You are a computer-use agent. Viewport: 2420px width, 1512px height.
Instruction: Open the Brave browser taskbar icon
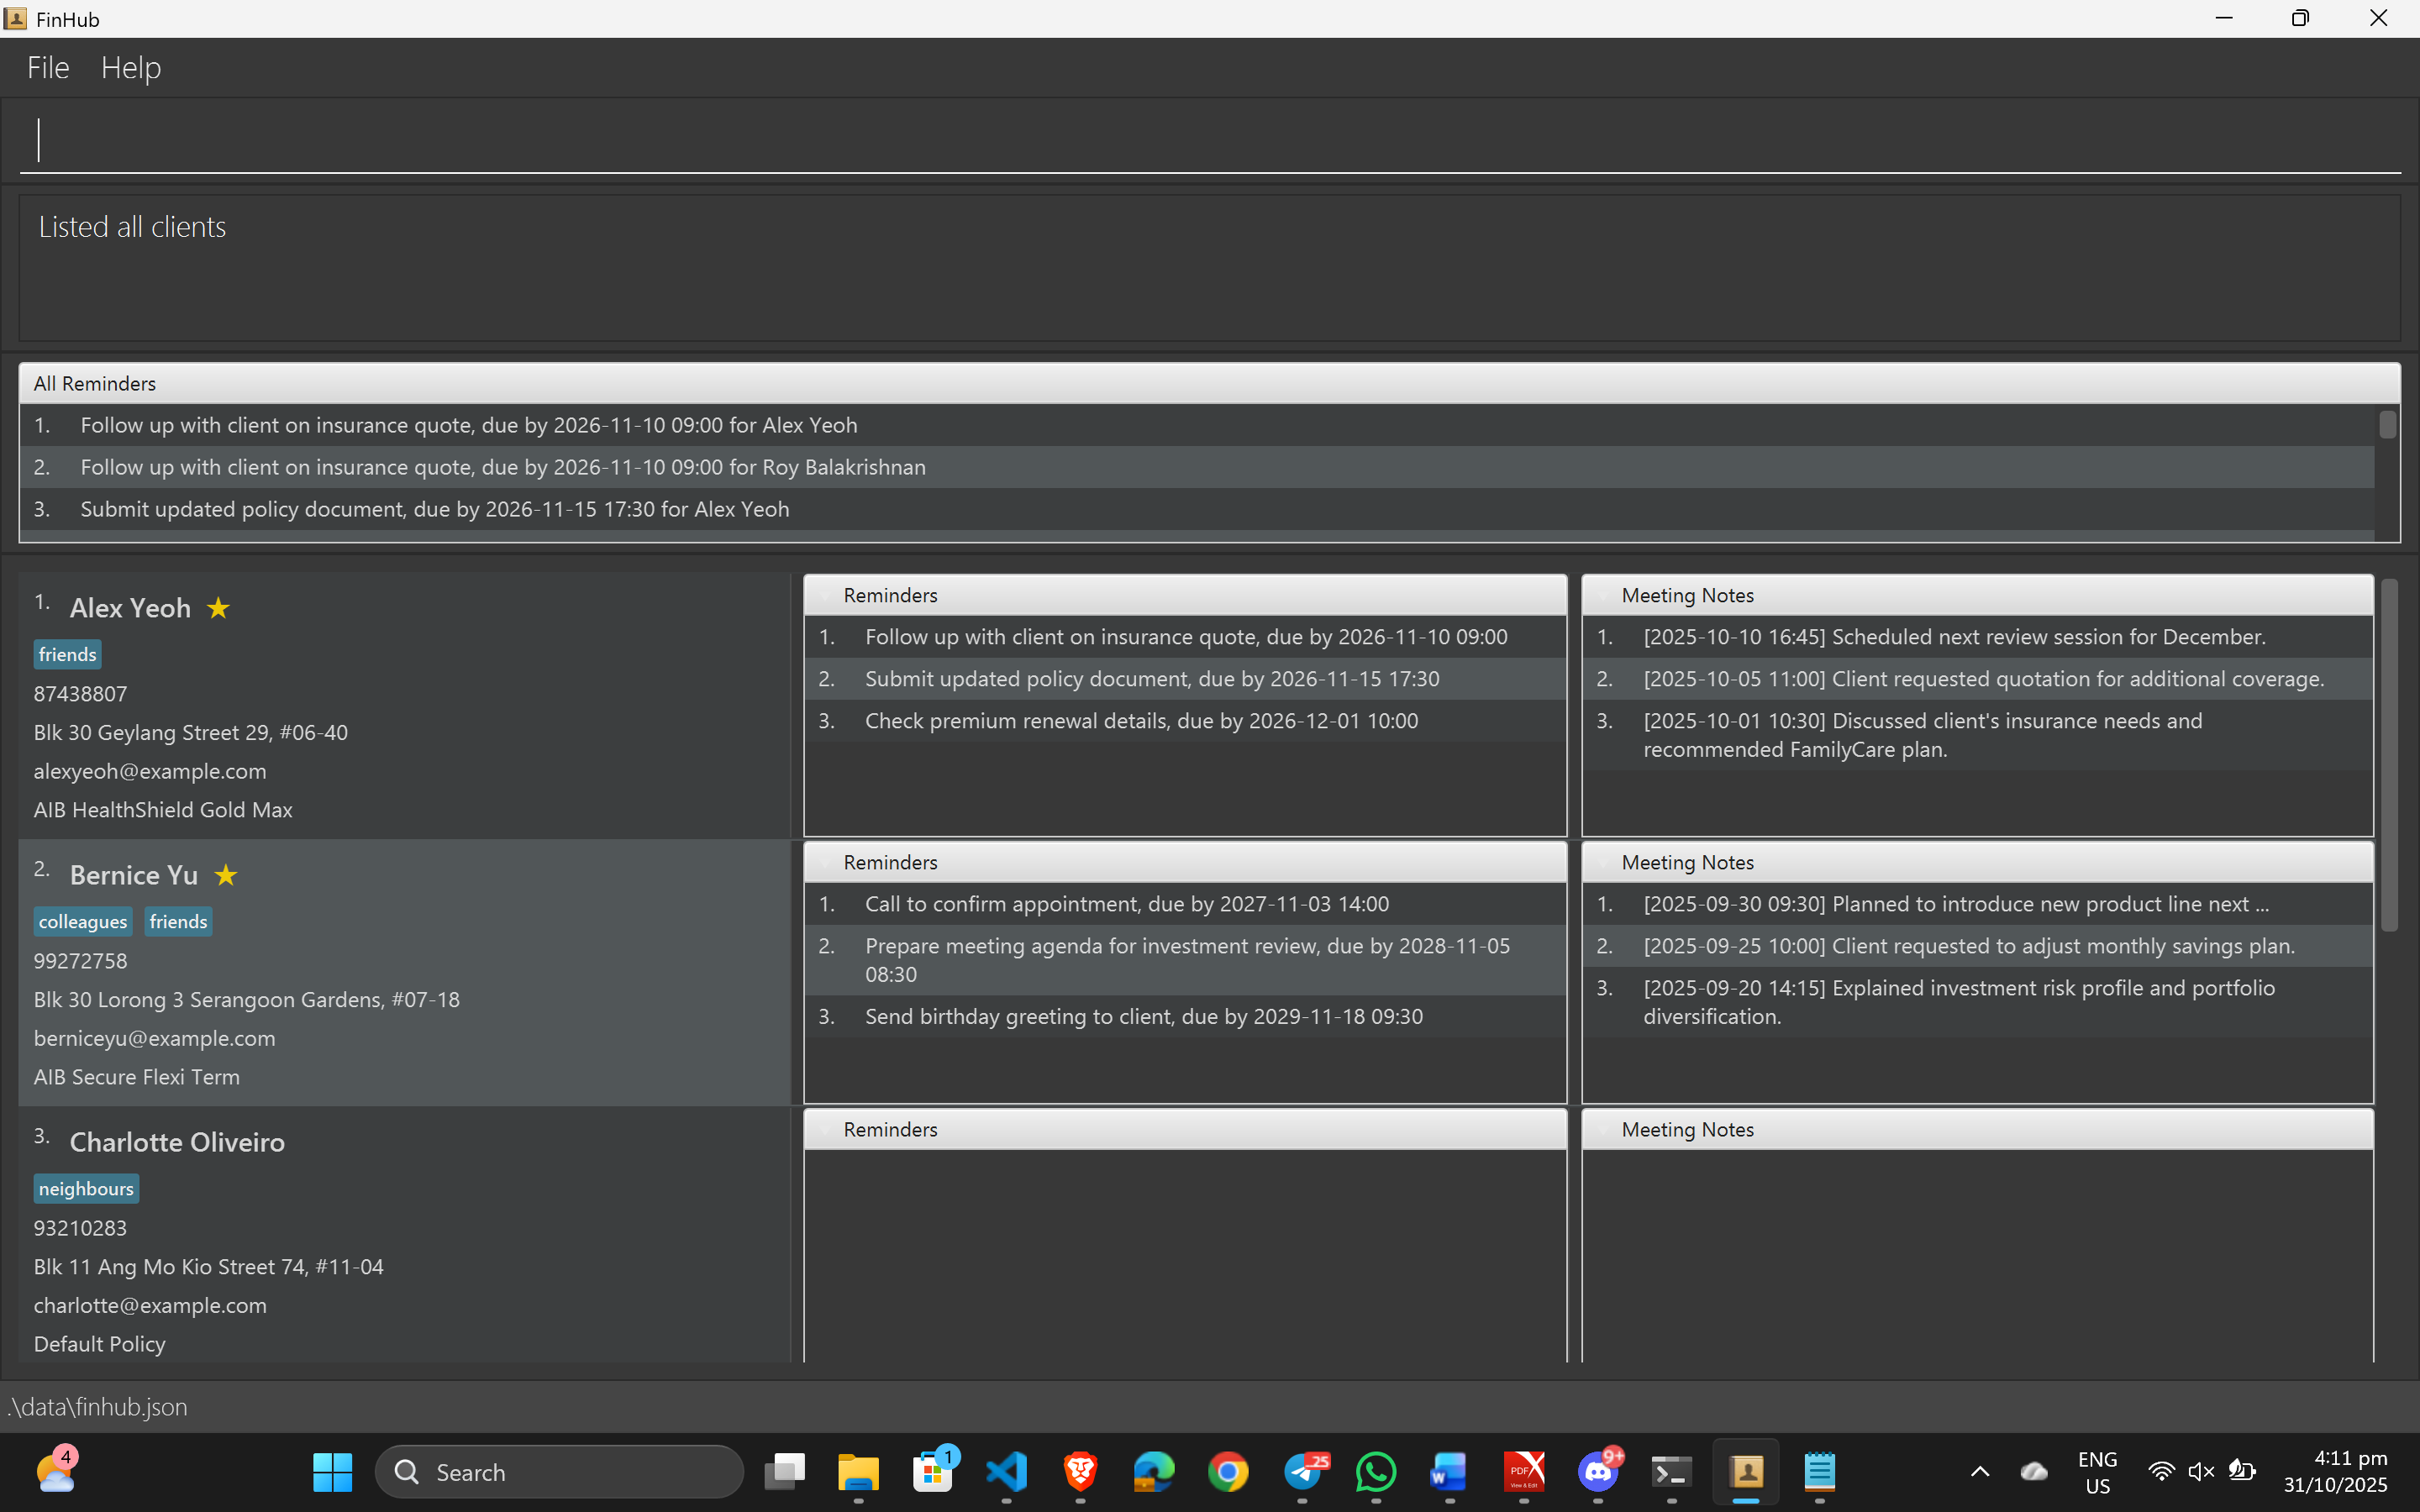tap(1080, 1471)
